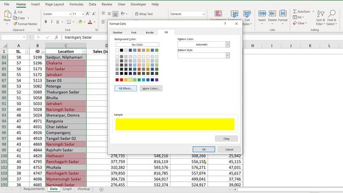This screenshot has height=193, width=343.
Task: Open Cell Styles in the ribbon
Action: point(247,18)
